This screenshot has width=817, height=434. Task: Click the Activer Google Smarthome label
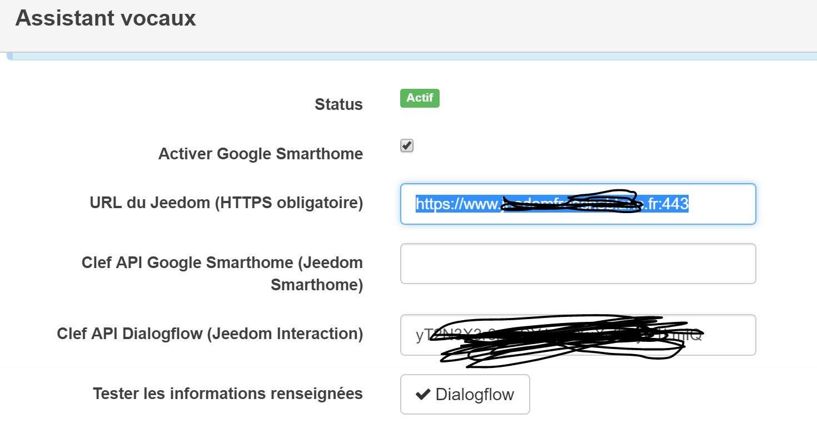[x=261, y=154]
